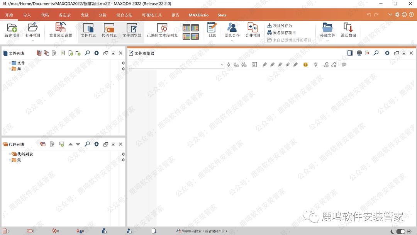Click the print icon in 文件浏览器
Viewport: 417px width, 235px height.
tap(359, 53)
